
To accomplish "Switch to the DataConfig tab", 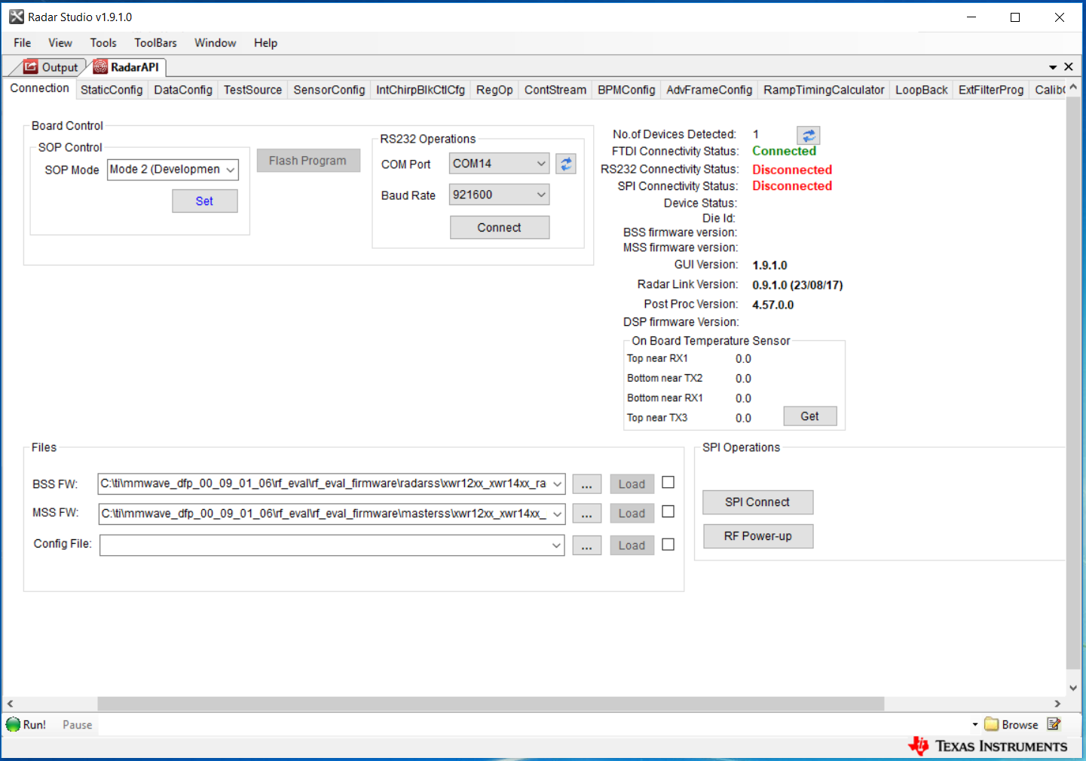I will click(x=183, y=90).
